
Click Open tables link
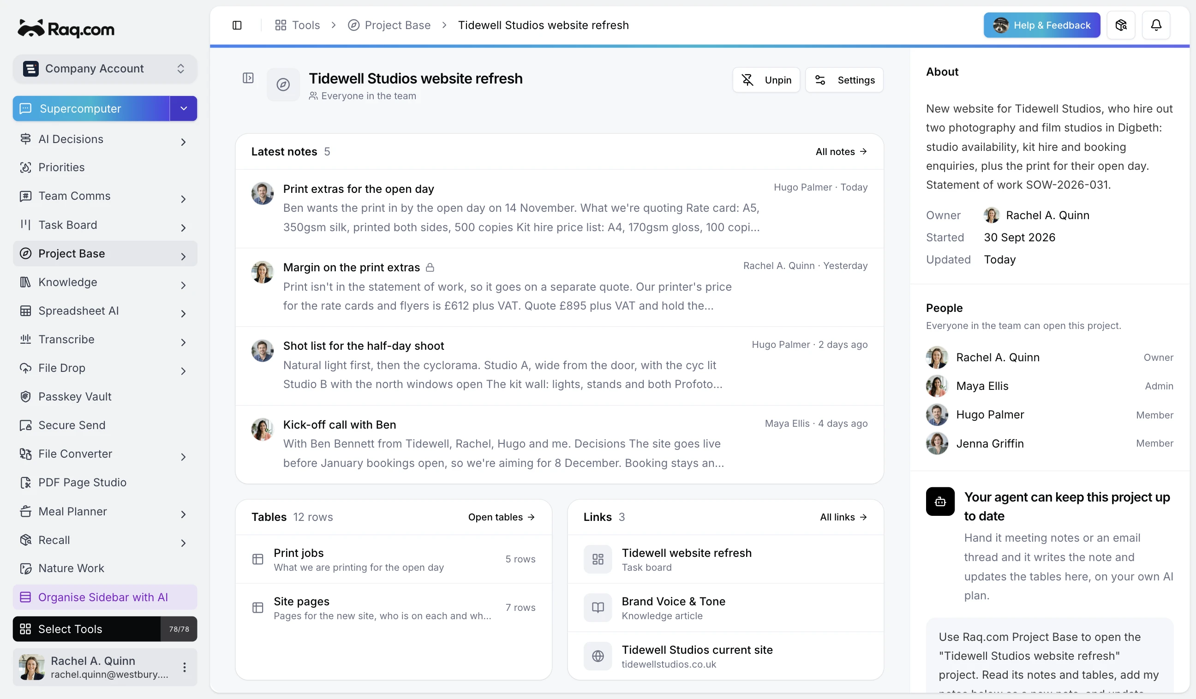pos(501,517)
